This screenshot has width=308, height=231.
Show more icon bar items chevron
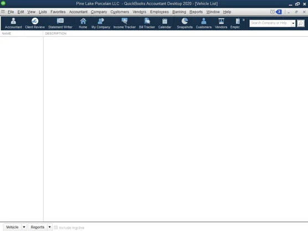coord(244,20)
